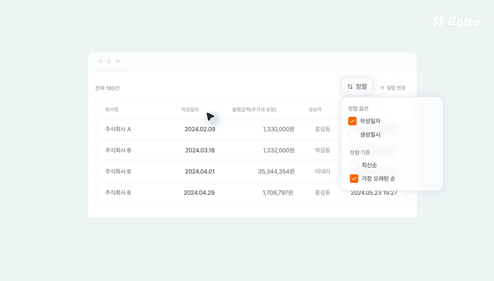Click the up-down sort arrows icon
This screenshot has height=281, width=494.
[x=350, y=86]
